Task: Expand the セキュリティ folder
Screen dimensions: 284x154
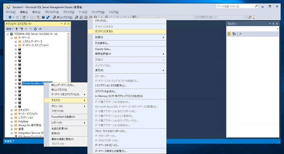Action: click(x=12, y=110)
